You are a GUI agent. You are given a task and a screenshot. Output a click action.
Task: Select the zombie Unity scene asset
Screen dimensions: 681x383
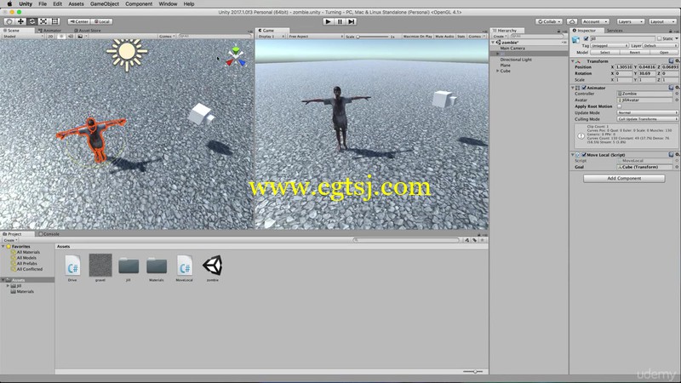tap(212, 266)
